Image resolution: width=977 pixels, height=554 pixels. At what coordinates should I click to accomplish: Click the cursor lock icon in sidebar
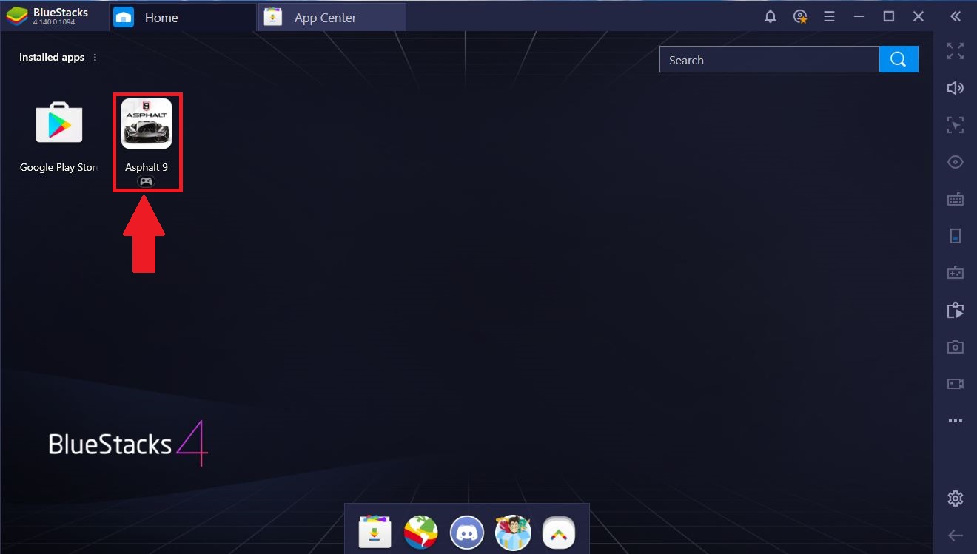click(956, 125)
